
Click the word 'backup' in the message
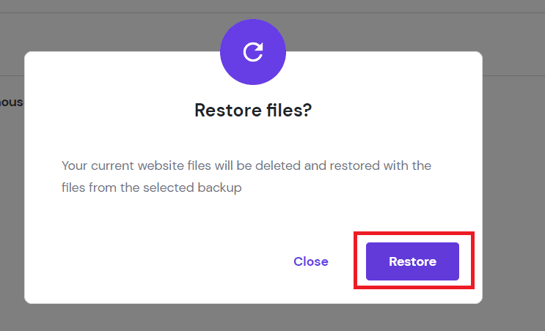click(x=219, y=187)
